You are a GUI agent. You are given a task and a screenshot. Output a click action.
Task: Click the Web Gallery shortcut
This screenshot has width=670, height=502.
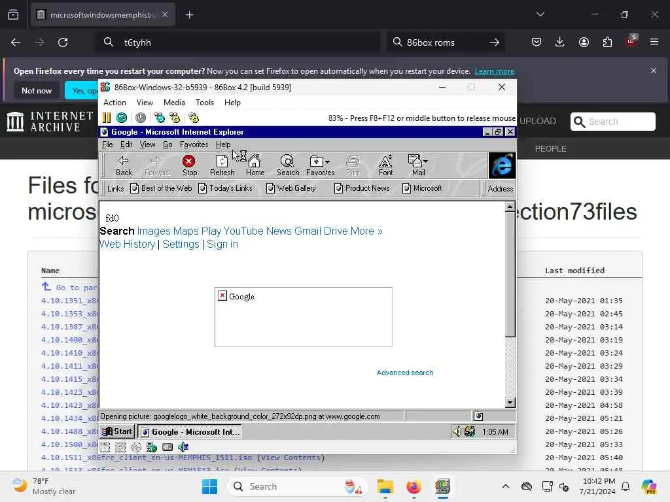[x=291, y=188]
